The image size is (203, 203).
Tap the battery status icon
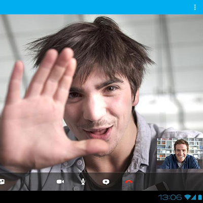[x=199, y=197]
